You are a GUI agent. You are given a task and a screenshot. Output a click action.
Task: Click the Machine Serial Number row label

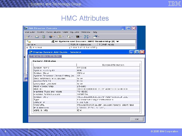tap(47, 94)
